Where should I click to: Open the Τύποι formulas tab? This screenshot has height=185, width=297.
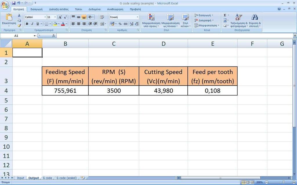click(79, 9)
